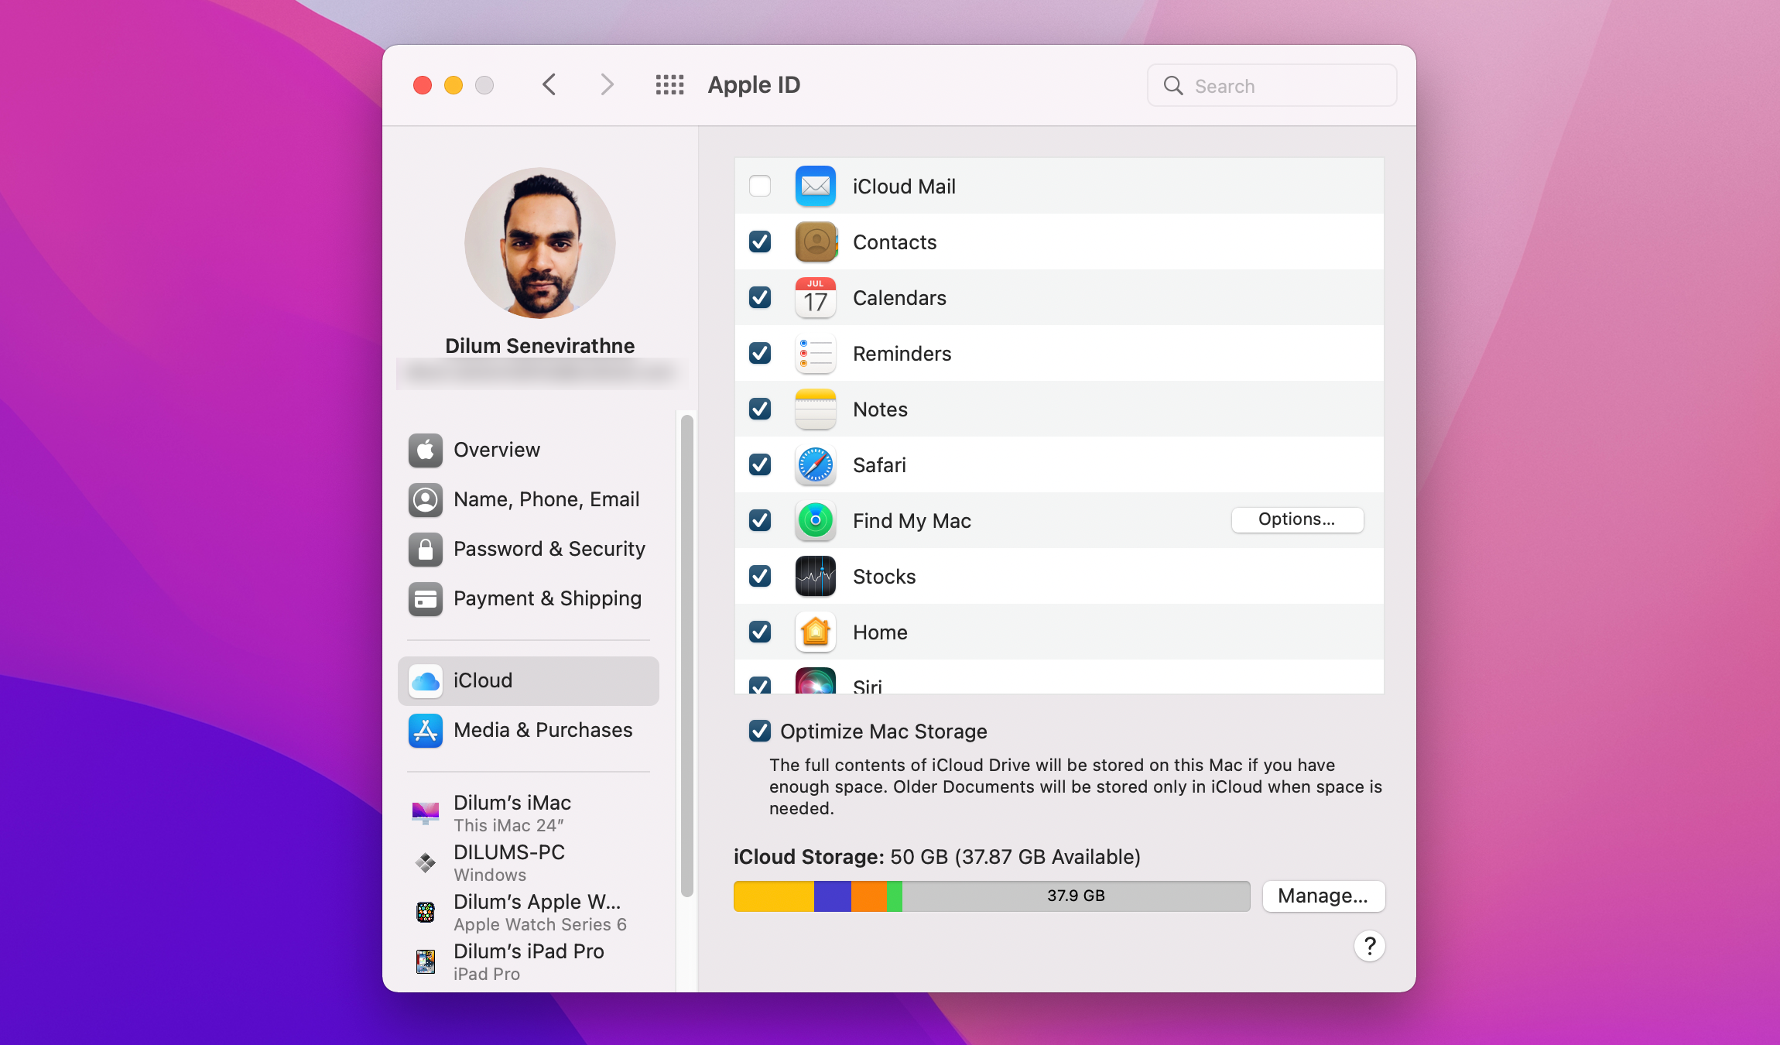This screenshot has height=1045, width=1780.
Task: Click the iPad Pro device icon
Action: (x=426, y=961)
